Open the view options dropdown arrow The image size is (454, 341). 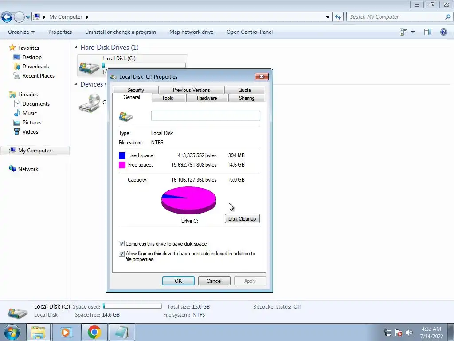pyautogui.click(x=413, y=32)
